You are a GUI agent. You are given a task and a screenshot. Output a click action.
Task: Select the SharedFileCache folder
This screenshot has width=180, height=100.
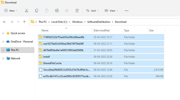pos(101,63)
